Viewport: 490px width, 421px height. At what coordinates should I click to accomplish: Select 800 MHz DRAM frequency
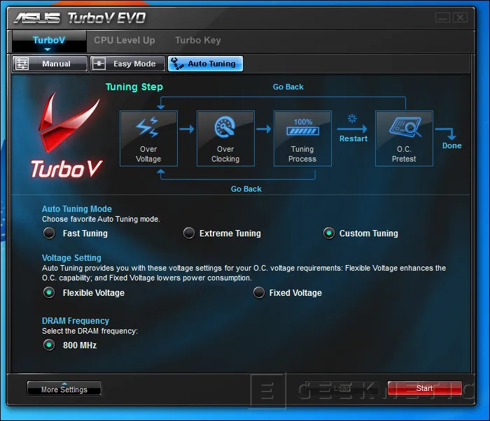[x=49, y=345]
